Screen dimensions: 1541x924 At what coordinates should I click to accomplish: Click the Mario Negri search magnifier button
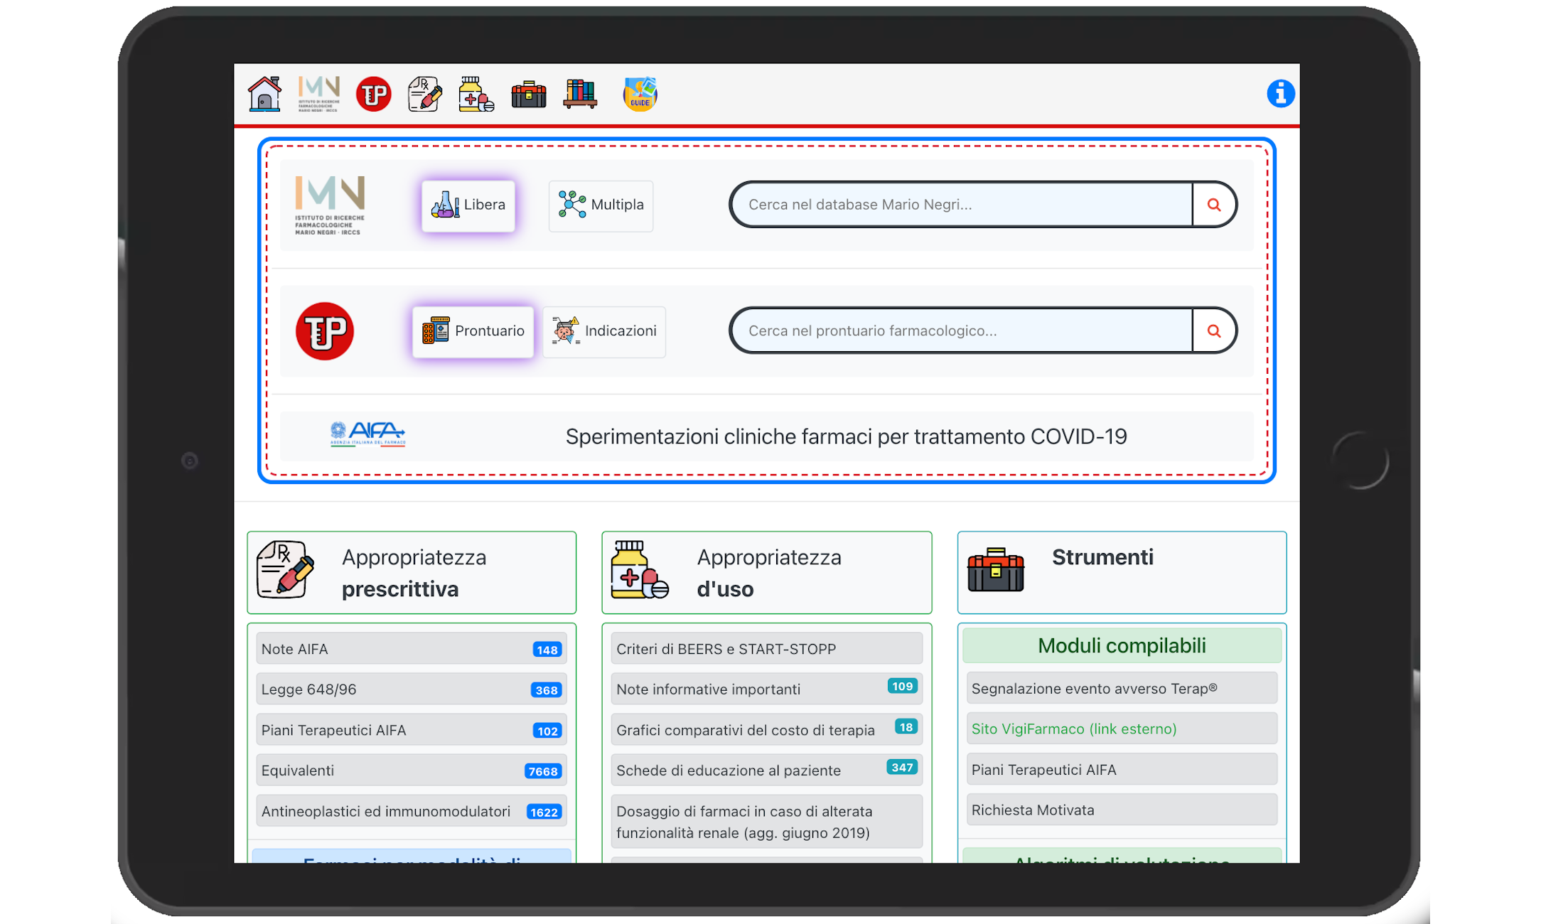click(1214, 205)
